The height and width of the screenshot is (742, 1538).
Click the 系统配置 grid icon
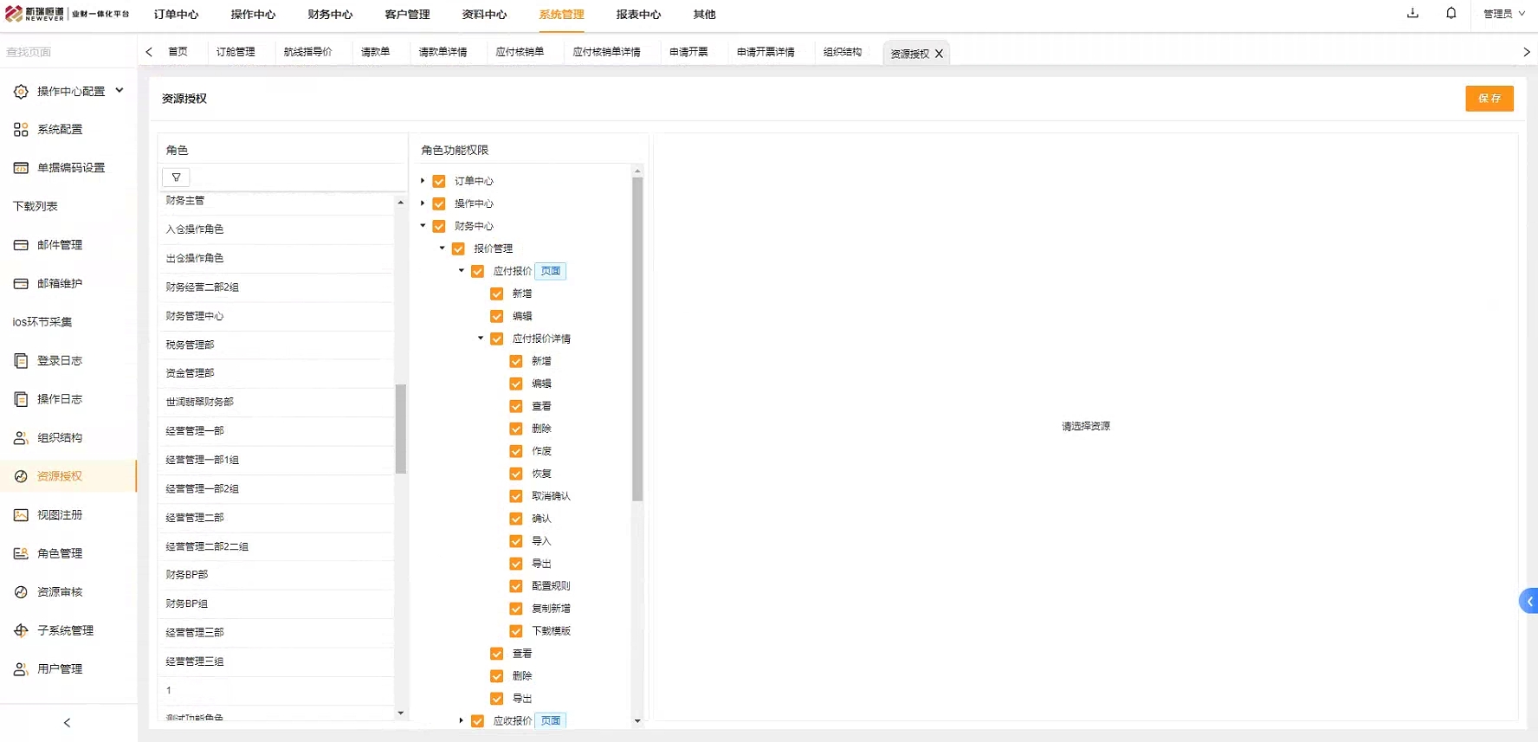(x=21, y=129)
